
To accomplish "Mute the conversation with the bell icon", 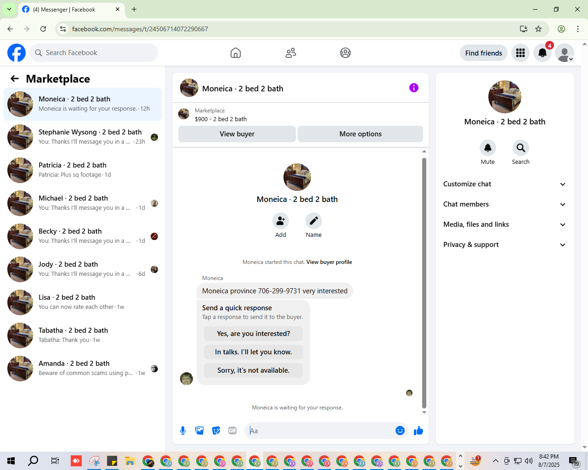I will coord(488,148).
